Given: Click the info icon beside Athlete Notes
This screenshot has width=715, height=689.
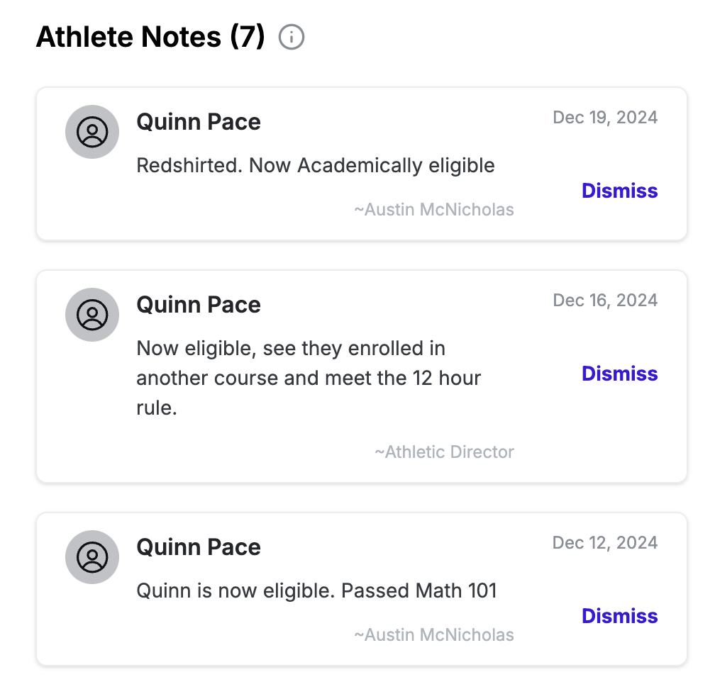Looking at the screenshot, I should (x=292, y=37).
